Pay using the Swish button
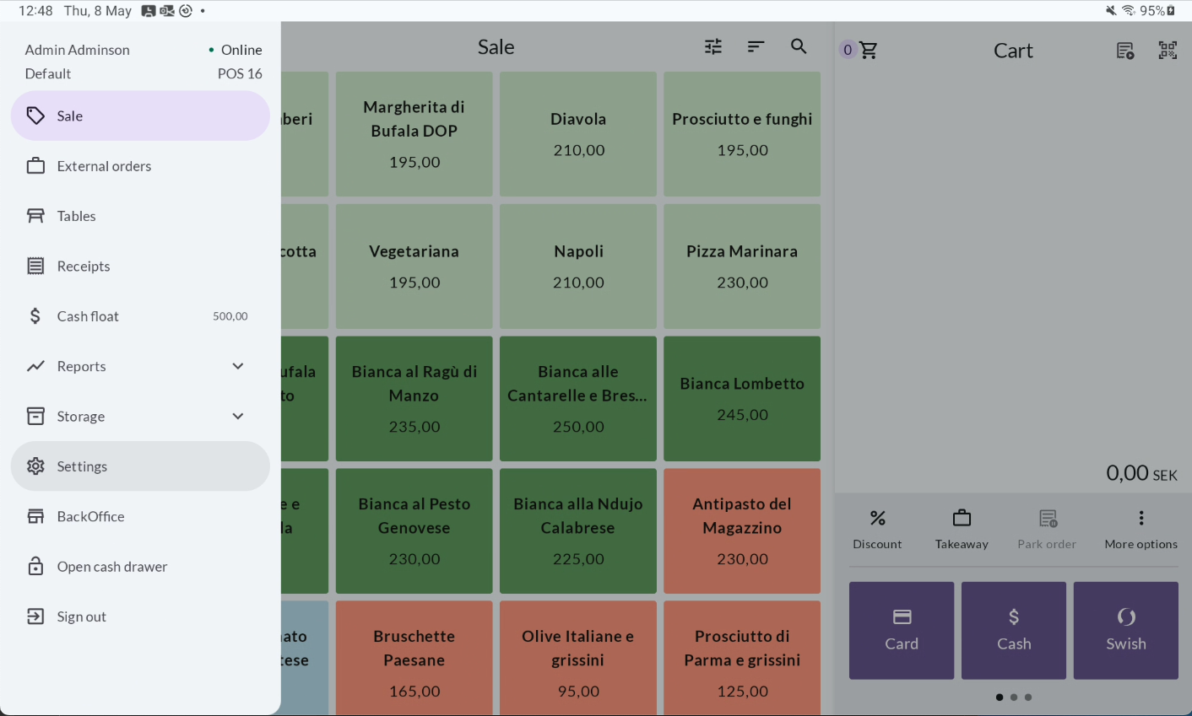The height and width of the screenshot is (716, 1192). pyautogui.click(x=1126, y=631)
